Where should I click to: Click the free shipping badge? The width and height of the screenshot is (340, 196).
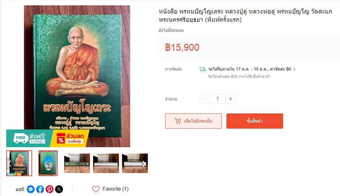pos(29,139)
